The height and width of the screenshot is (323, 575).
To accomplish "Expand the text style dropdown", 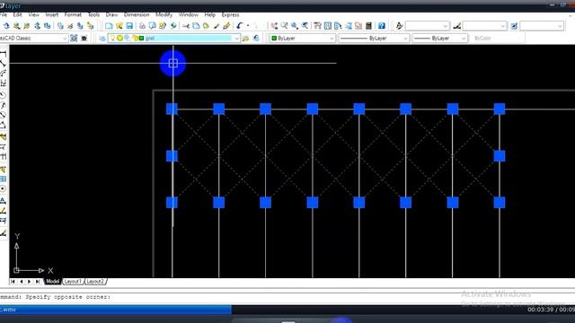I will [446, 26].
